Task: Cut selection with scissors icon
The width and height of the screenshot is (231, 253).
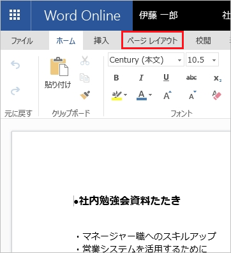Action: click(85, 61)
